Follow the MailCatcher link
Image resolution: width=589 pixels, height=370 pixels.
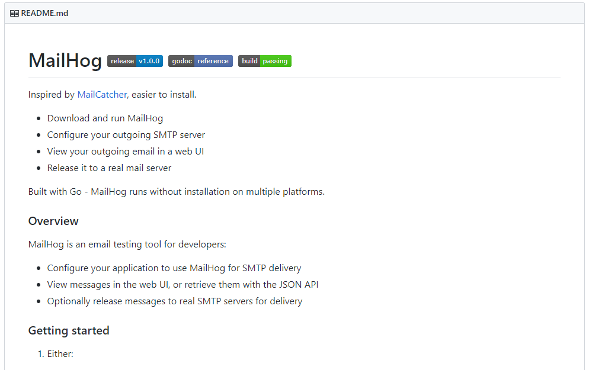coord(102,95)
